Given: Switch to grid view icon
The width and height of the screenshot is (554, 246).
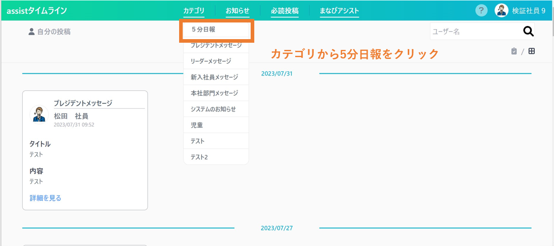Looking at the screenshot, I should (531, 51).
